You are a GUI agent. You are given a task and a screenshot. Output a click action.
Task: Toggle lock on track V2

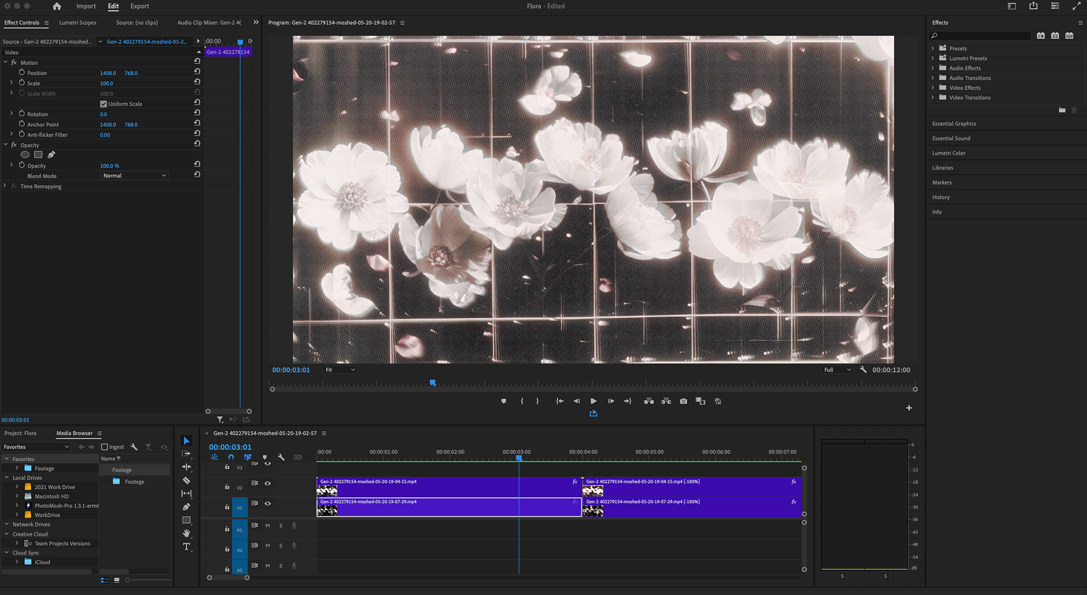(x=227, y=487)
